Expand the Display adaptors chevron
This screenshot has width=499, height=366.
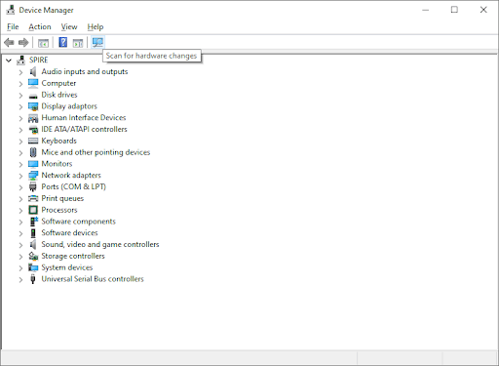click(20, 106)
